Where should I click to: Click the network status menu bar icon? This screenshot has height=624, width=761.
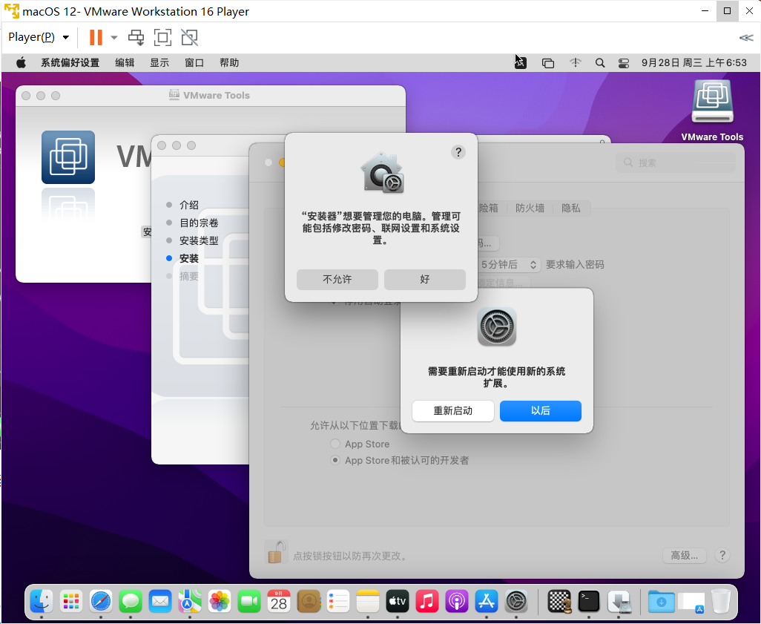575,62
